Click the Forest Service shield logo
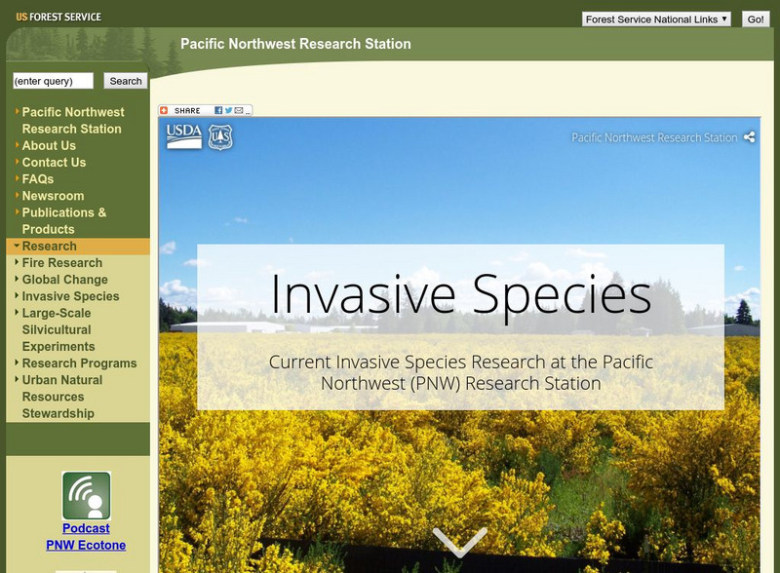Image resolution: width=780 pixels, height=573 pixels. click(220, 137)
